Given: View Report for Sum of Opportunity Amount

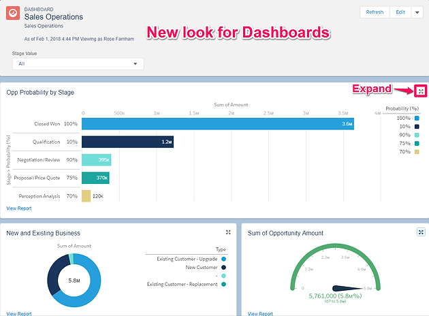Looking at the screenshot, I should [260, 313].
